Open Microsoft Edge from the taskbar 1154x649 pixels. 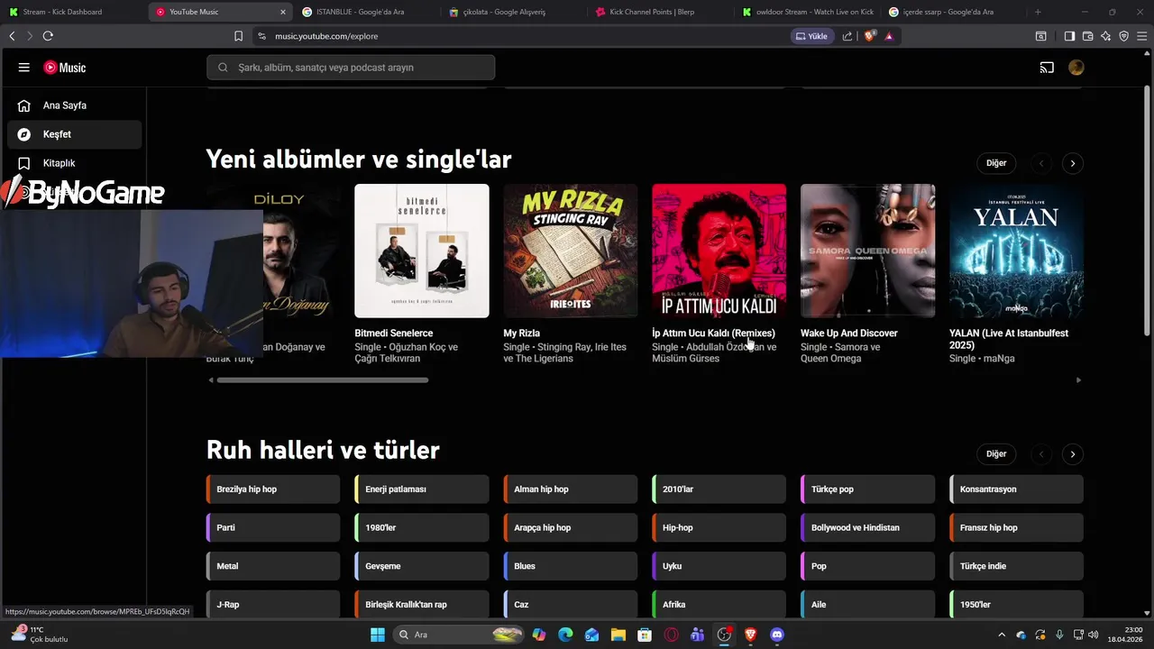(565, 635)
